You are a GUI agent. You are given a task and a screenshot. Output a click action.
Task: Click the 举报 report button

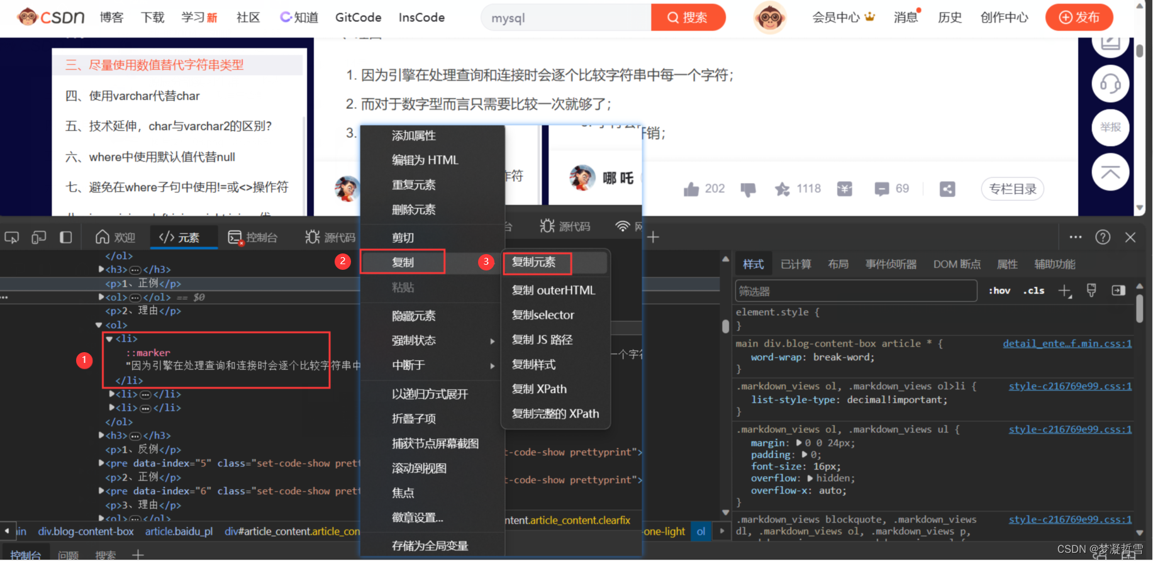point(1110,127)
